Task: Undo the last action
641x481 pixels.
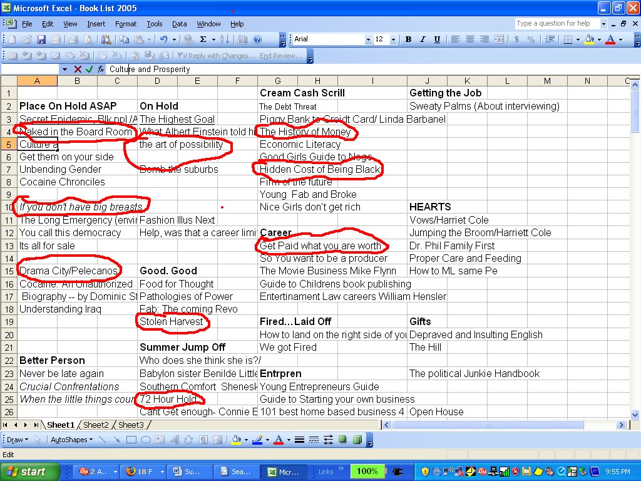Action: [164, 39]
